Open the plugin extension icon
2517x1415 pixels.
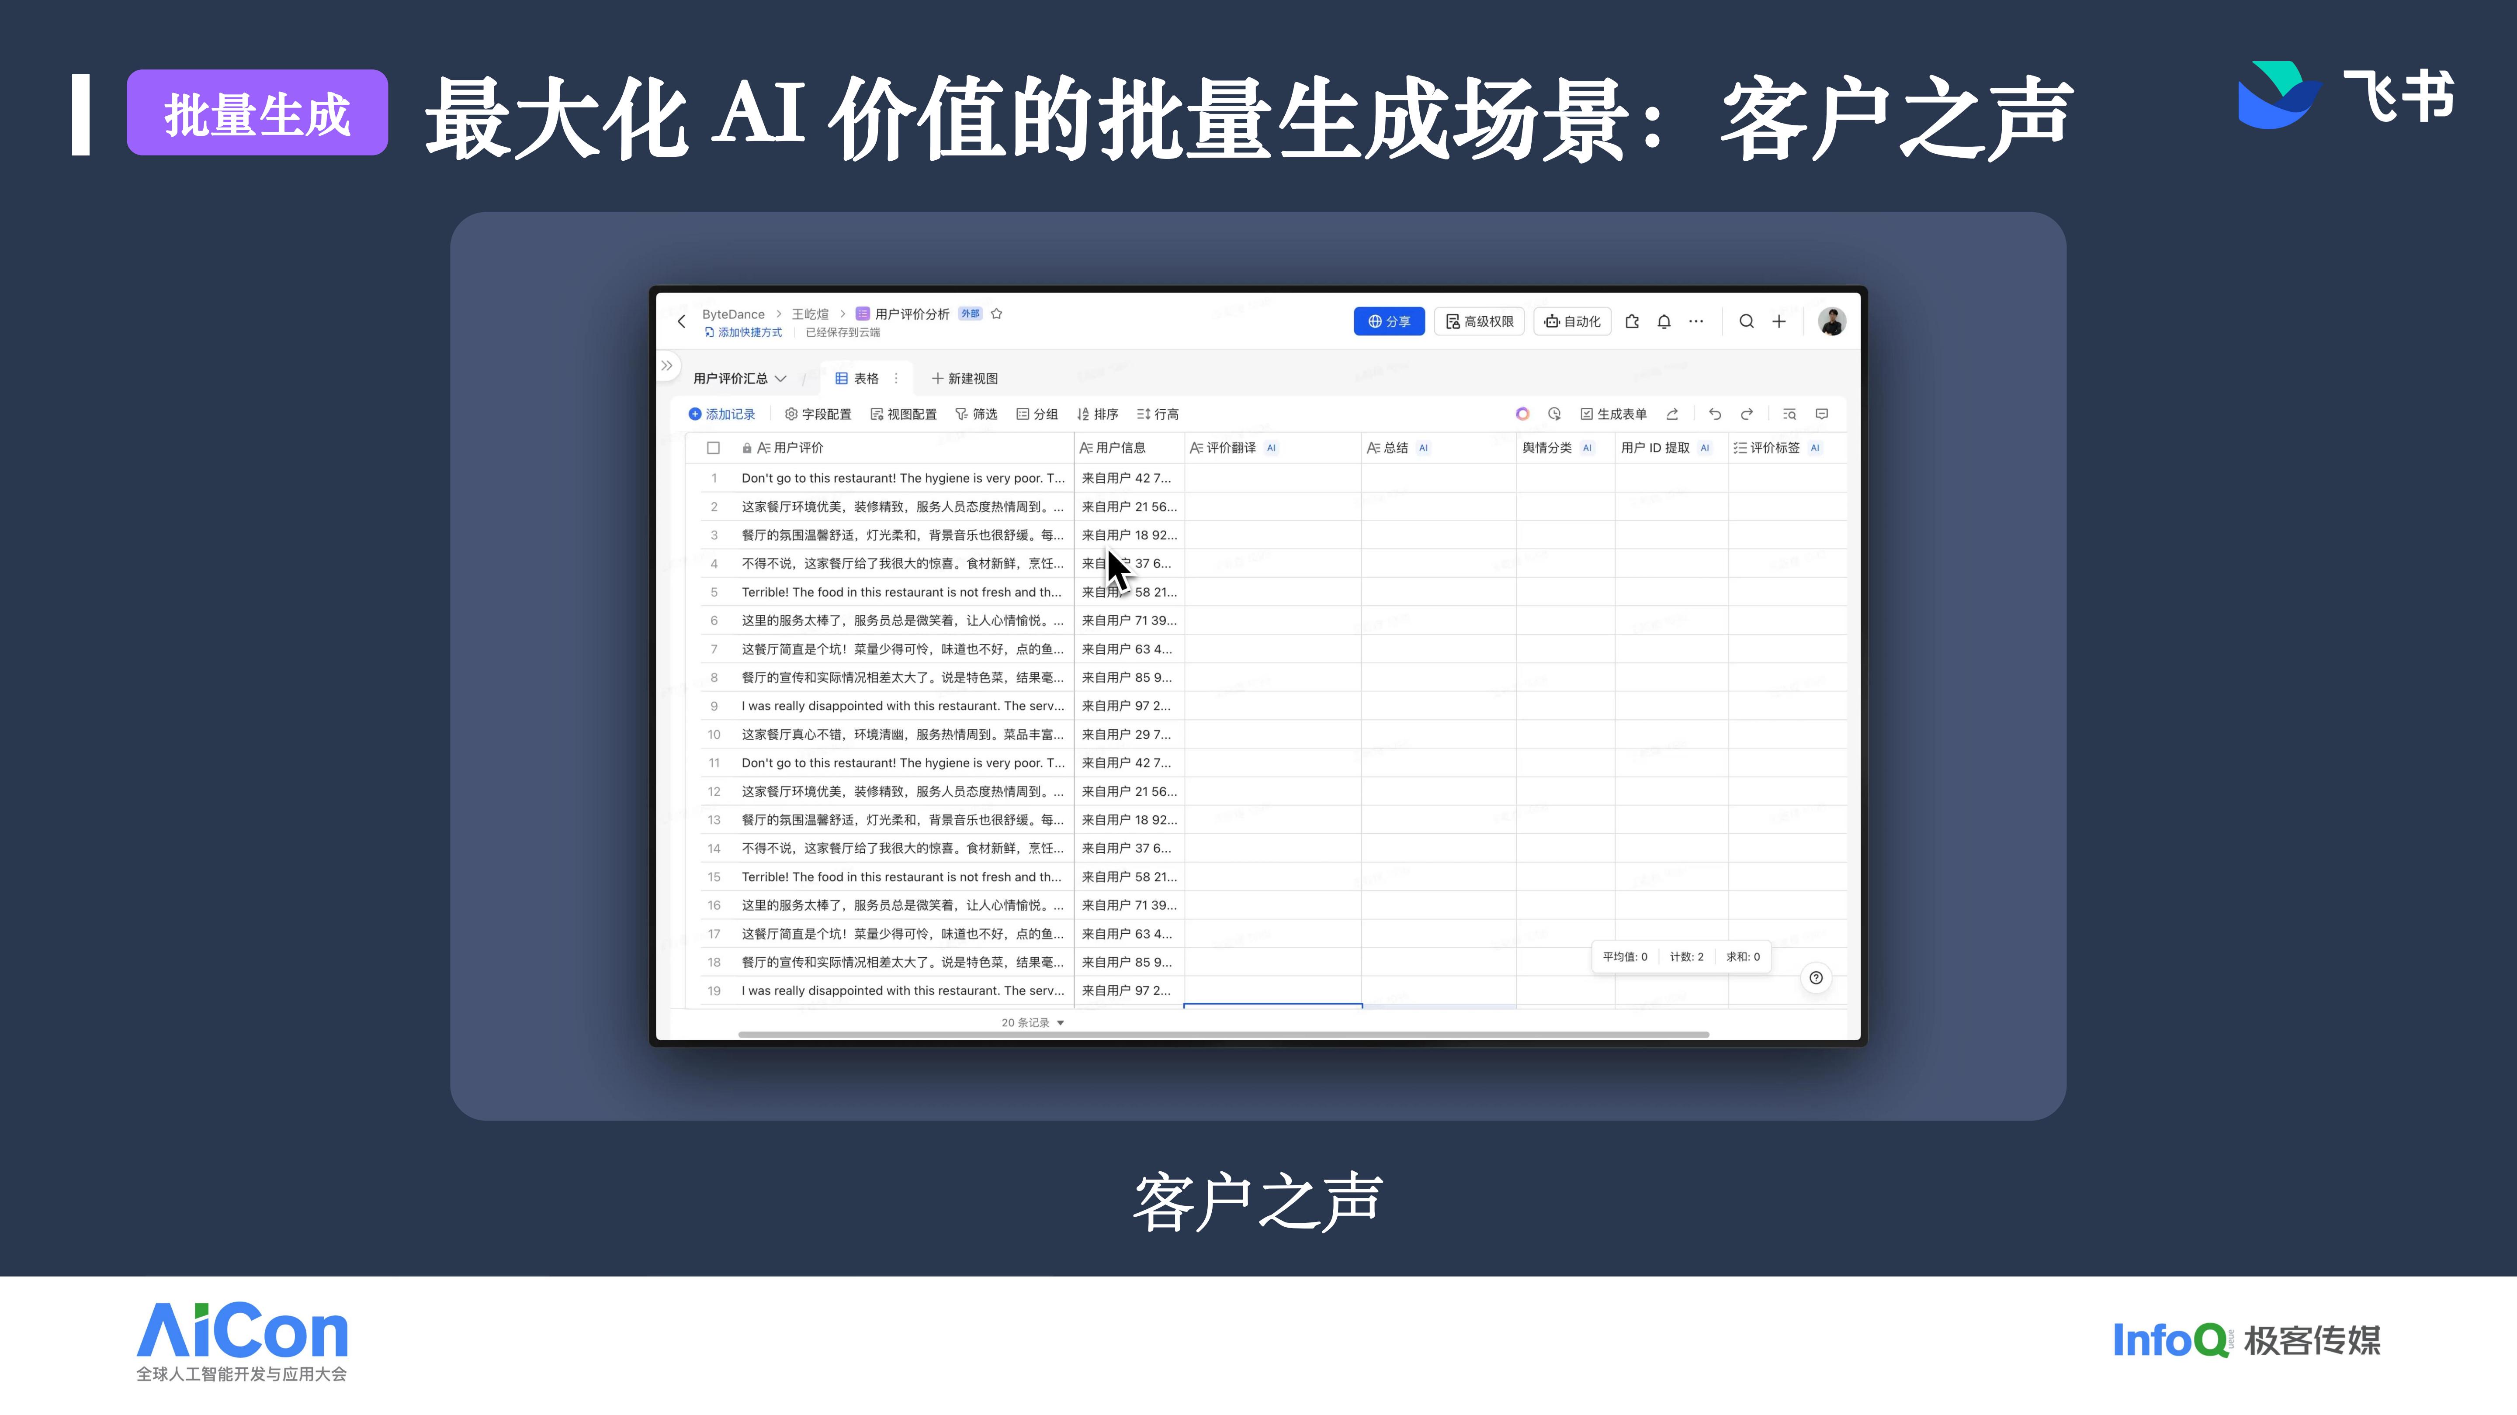[x=1632, y=321]
